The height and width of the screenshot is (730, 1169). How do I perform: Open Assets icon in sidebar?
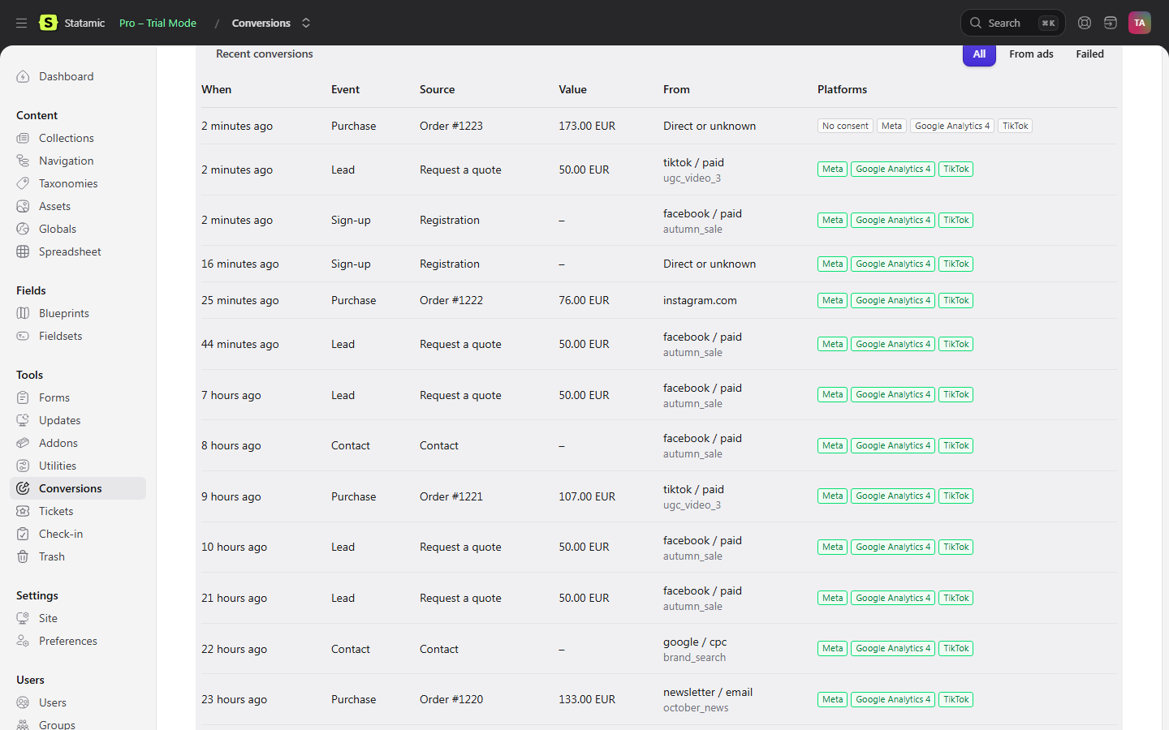click(x=23, y=206)
